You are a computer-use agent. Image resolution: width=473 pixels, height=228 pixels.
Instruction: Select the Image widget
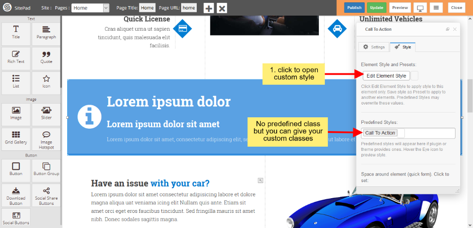tap(16, 114)
